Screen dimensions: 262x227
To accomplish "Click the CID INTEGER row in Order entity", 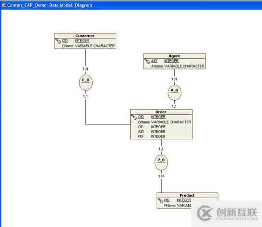I will click(x=152, y=127).
